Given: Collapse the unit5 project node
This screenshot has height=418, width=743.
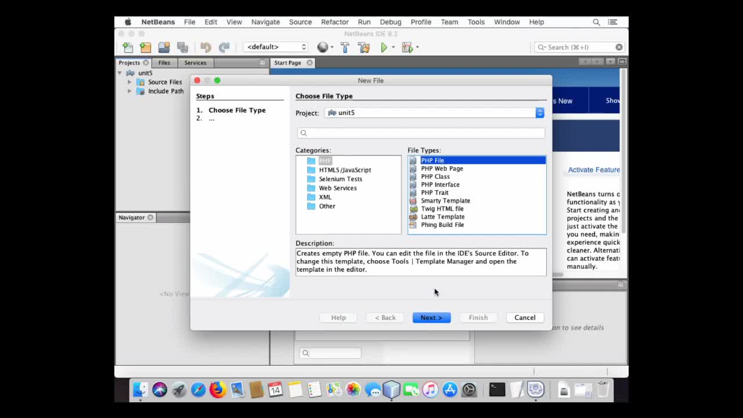Looking at the screenshot, I should coord(120,73).
